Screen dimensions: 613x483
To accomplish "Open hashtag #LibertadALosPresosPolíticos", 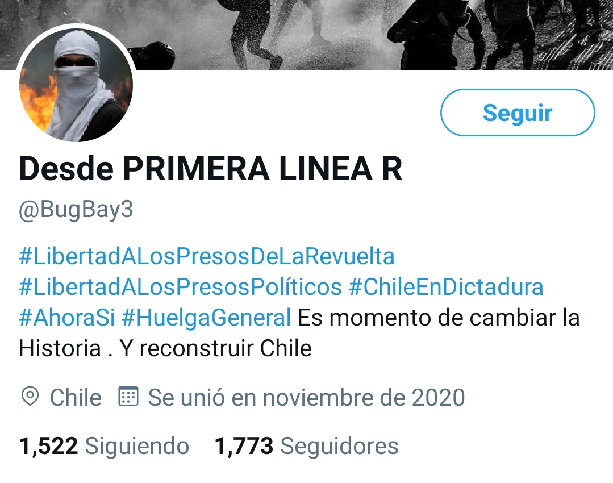I will pyautogui.click(x=180, y=287).
